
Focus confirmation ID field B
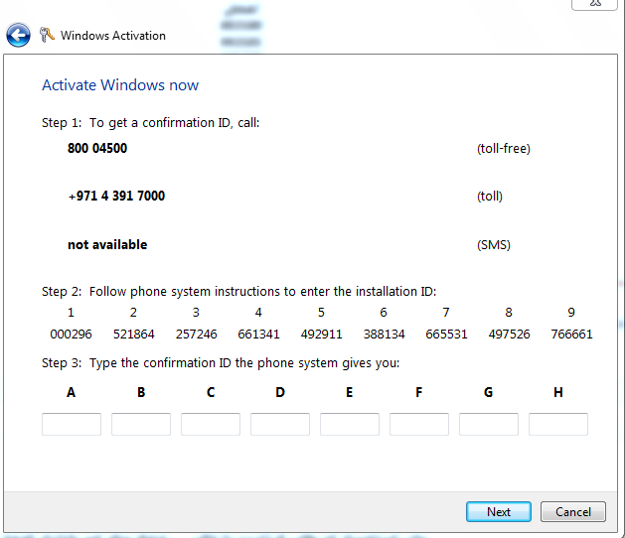(141, 424)
